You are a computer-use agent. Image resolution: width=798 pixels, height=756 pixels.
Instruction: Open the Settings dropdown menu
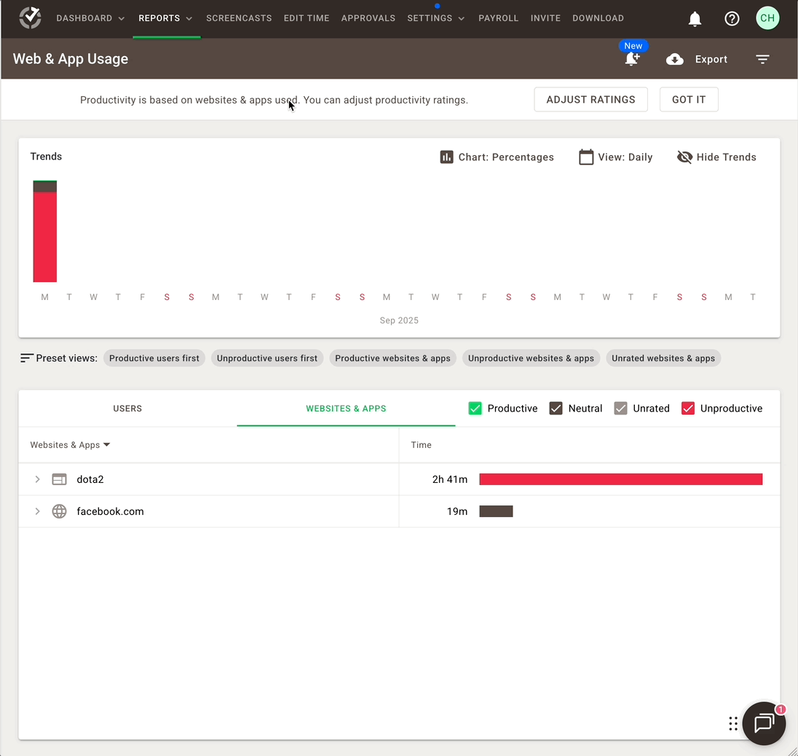[x=435, y=18]
